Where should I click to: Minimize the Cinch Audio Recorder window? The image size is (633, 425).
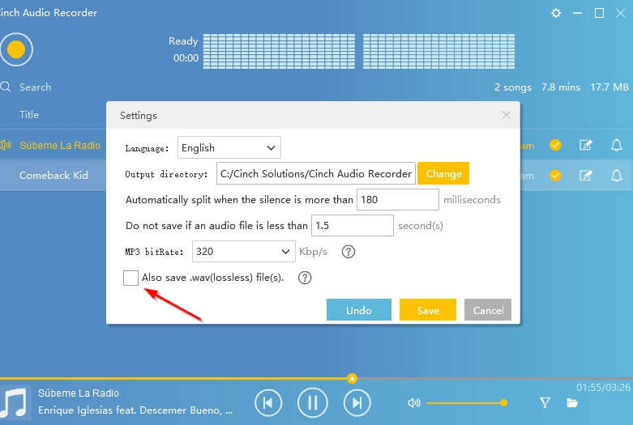(x=577, y=13)
